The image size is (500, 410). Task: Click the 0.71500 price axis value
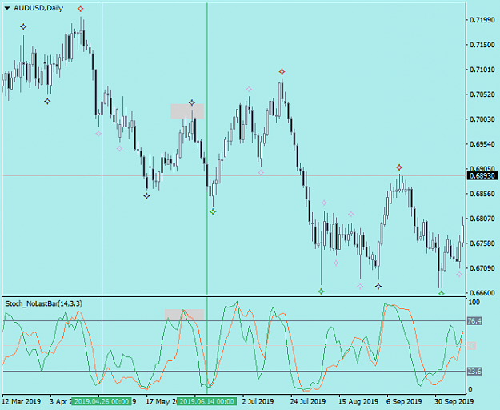click(482, 45)
